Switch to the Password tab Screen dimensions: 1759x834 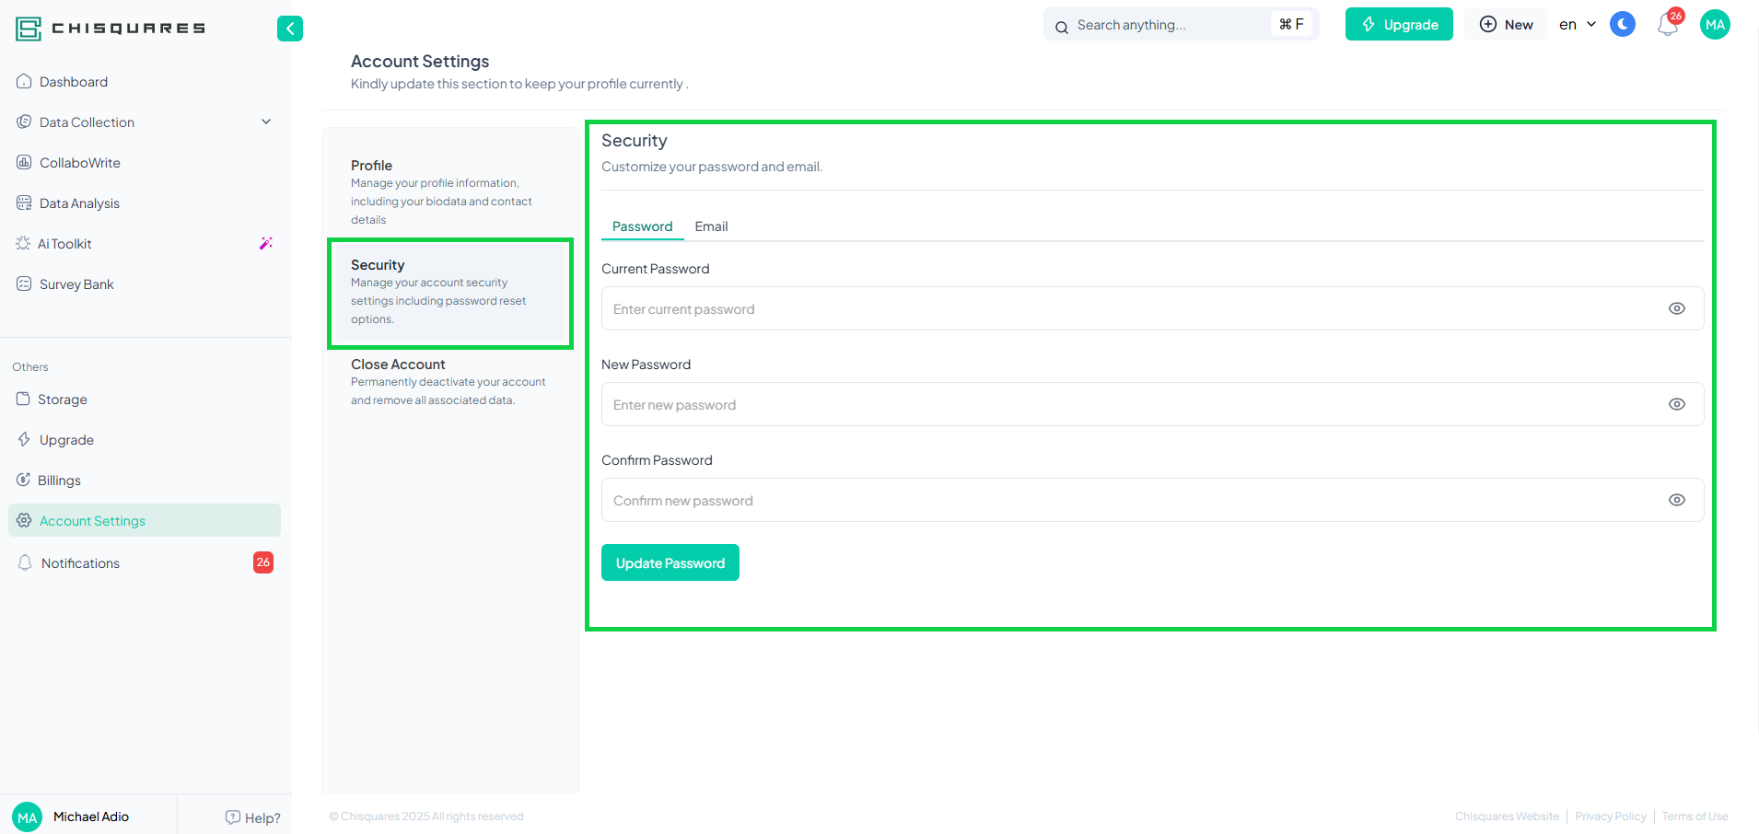pos(642,226)
